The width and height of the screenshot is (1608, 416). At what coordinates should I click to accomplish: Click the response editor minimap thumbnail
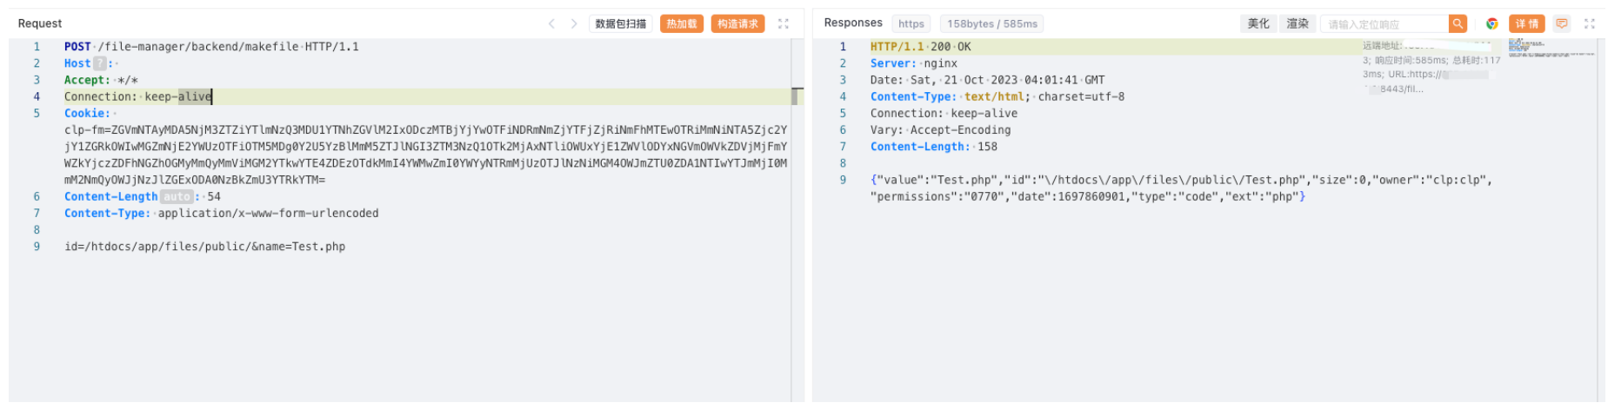1551,48
